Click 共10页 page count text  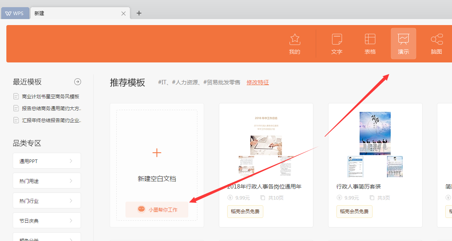point(276,198)
